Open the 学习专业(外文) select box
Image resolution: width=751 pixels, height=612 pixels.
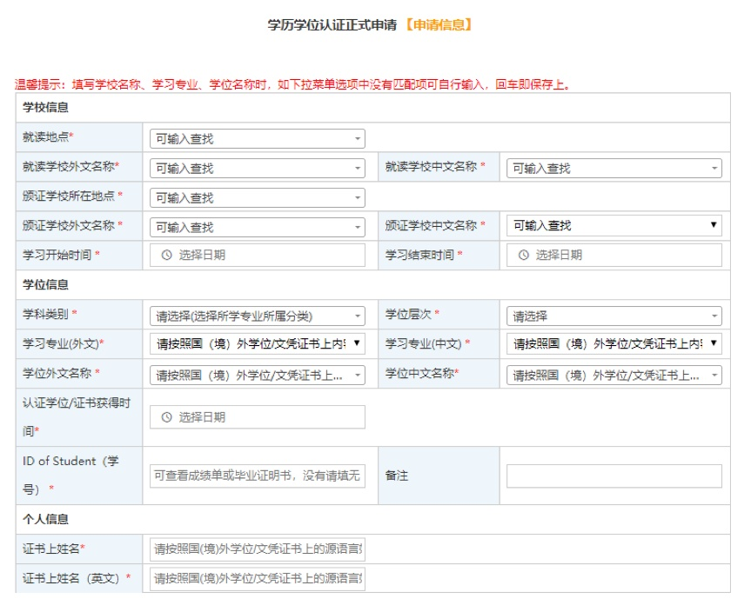click(x=258, y=343)
